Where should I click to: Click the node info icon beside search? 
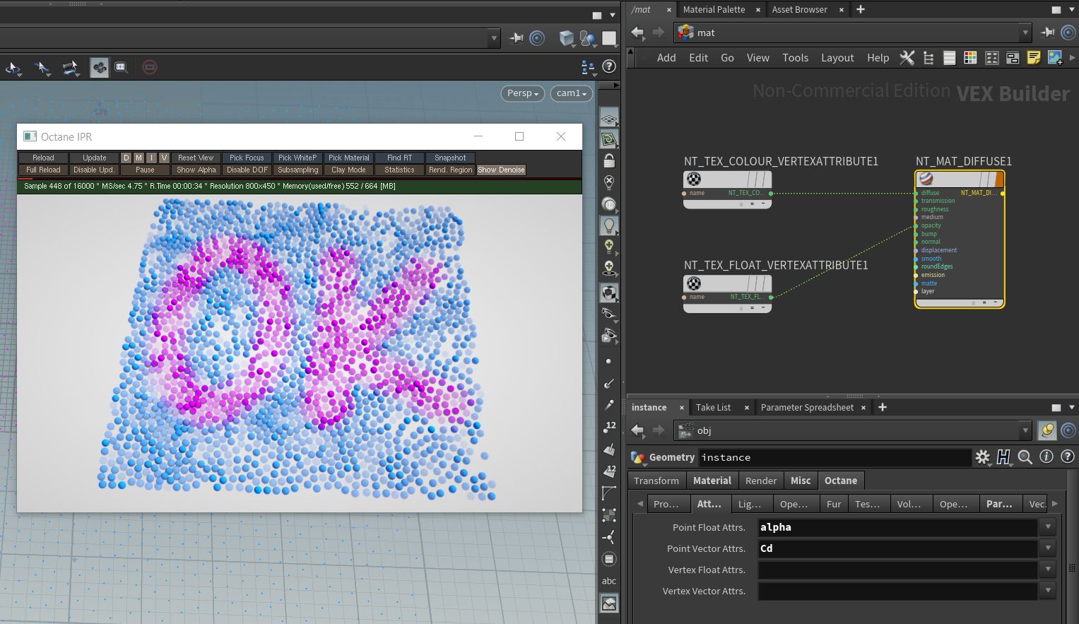coord(1046,457)
